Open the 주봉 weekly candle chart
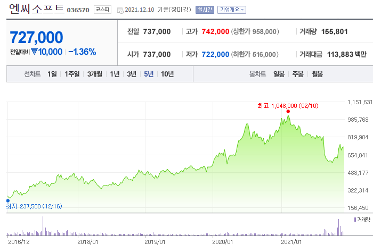The height and width of the screenshot is (252, 373). pyautogui.click(x=298, y=74)
